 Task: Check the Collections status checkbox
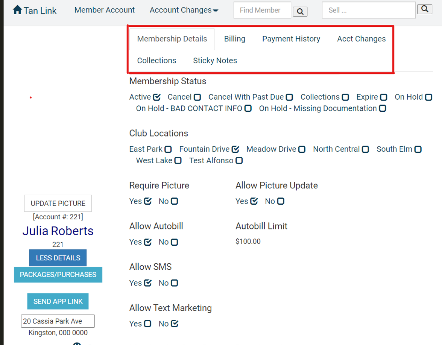pyautogui.click(x=345, y=97)
